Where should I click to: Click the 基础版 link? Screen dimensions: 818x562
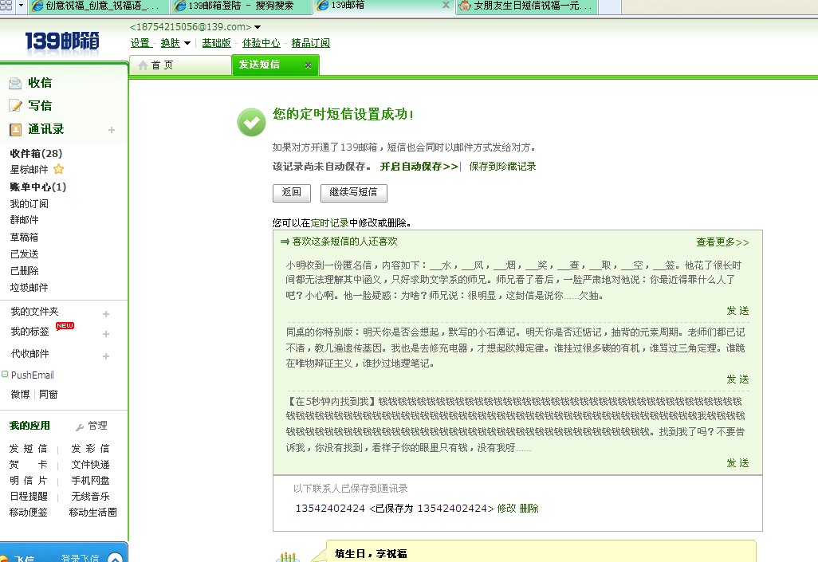click(216, 43)
